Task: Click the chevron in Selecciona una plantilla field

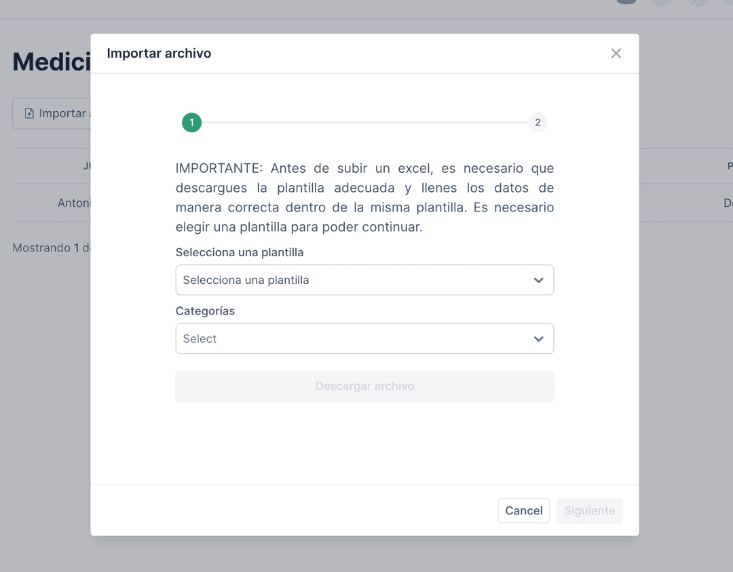Action: click(x=538, y=280)
